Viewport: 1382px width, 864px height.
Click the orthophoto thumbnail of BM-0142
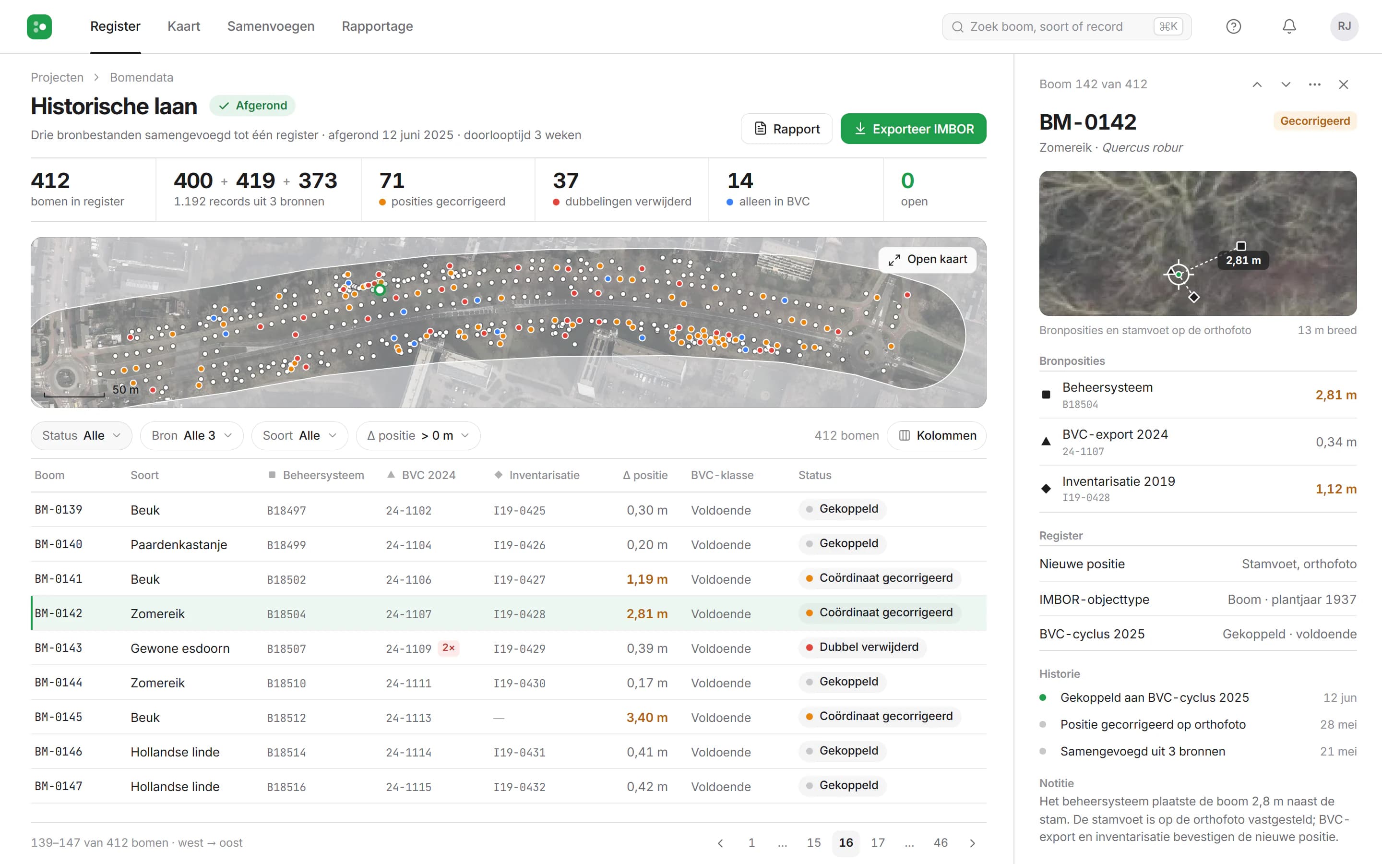click(x=1198, y=243)
